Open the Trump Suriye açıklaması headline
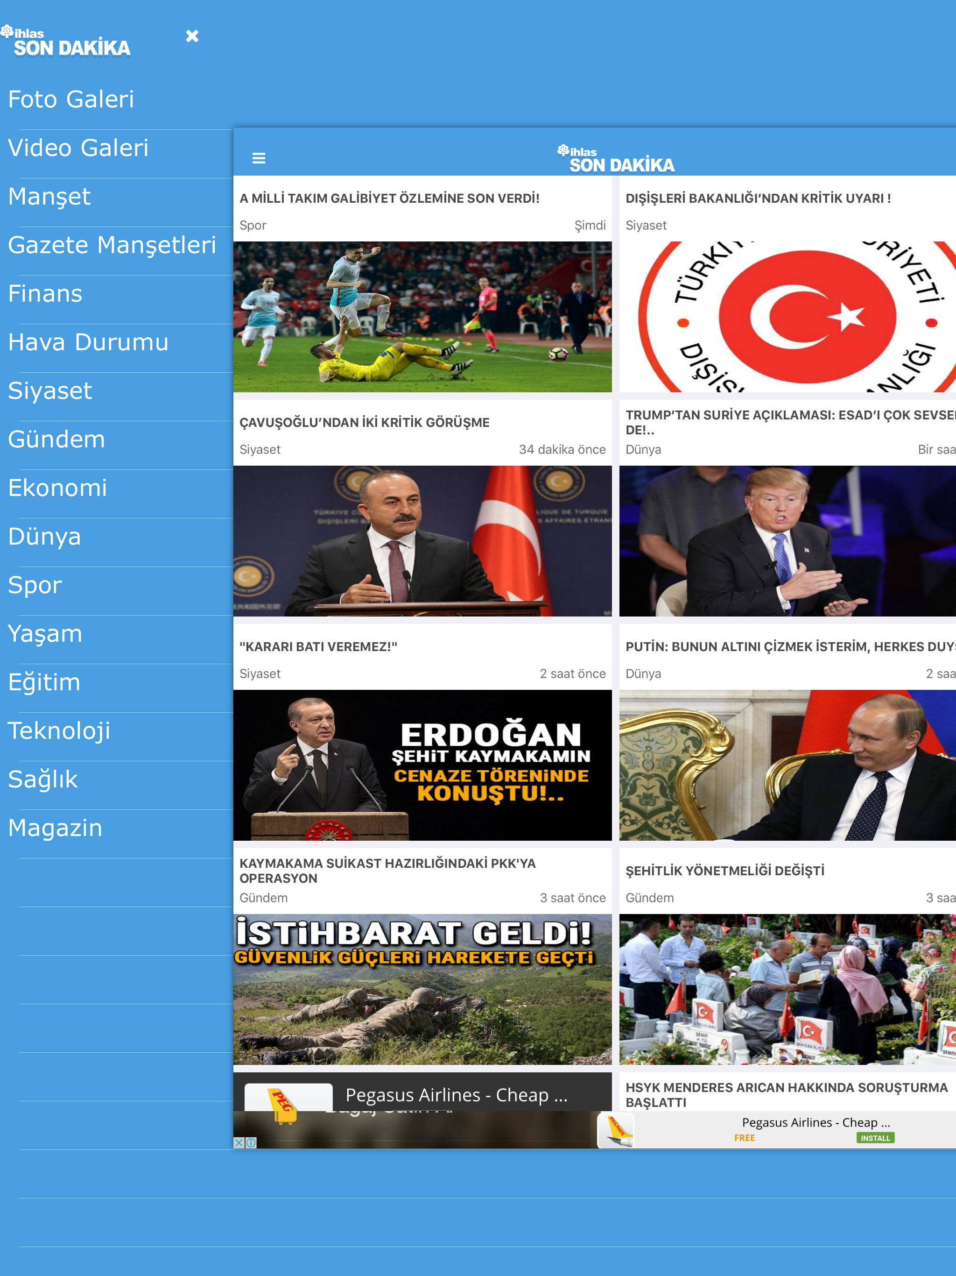The image size is (956, 1276). tap(789, 422)
